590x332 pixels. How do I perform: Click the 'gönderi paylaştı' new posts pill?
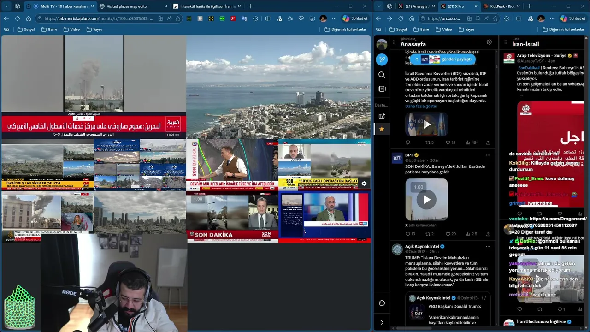(x=442, y=59)
